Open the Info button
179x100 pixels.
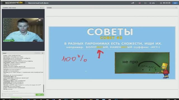click(152, 3)
